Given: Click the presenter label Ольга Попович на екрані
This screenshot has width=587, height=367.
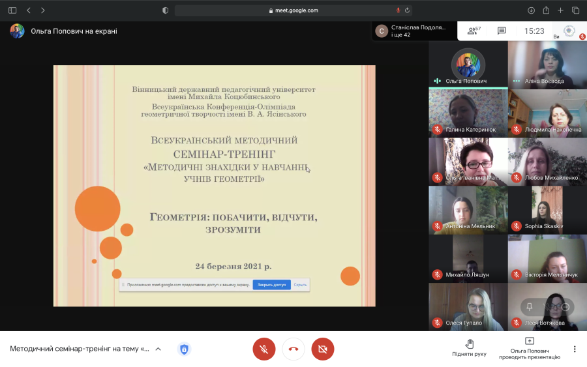Looking at the screenshot, I should [74, 31].
